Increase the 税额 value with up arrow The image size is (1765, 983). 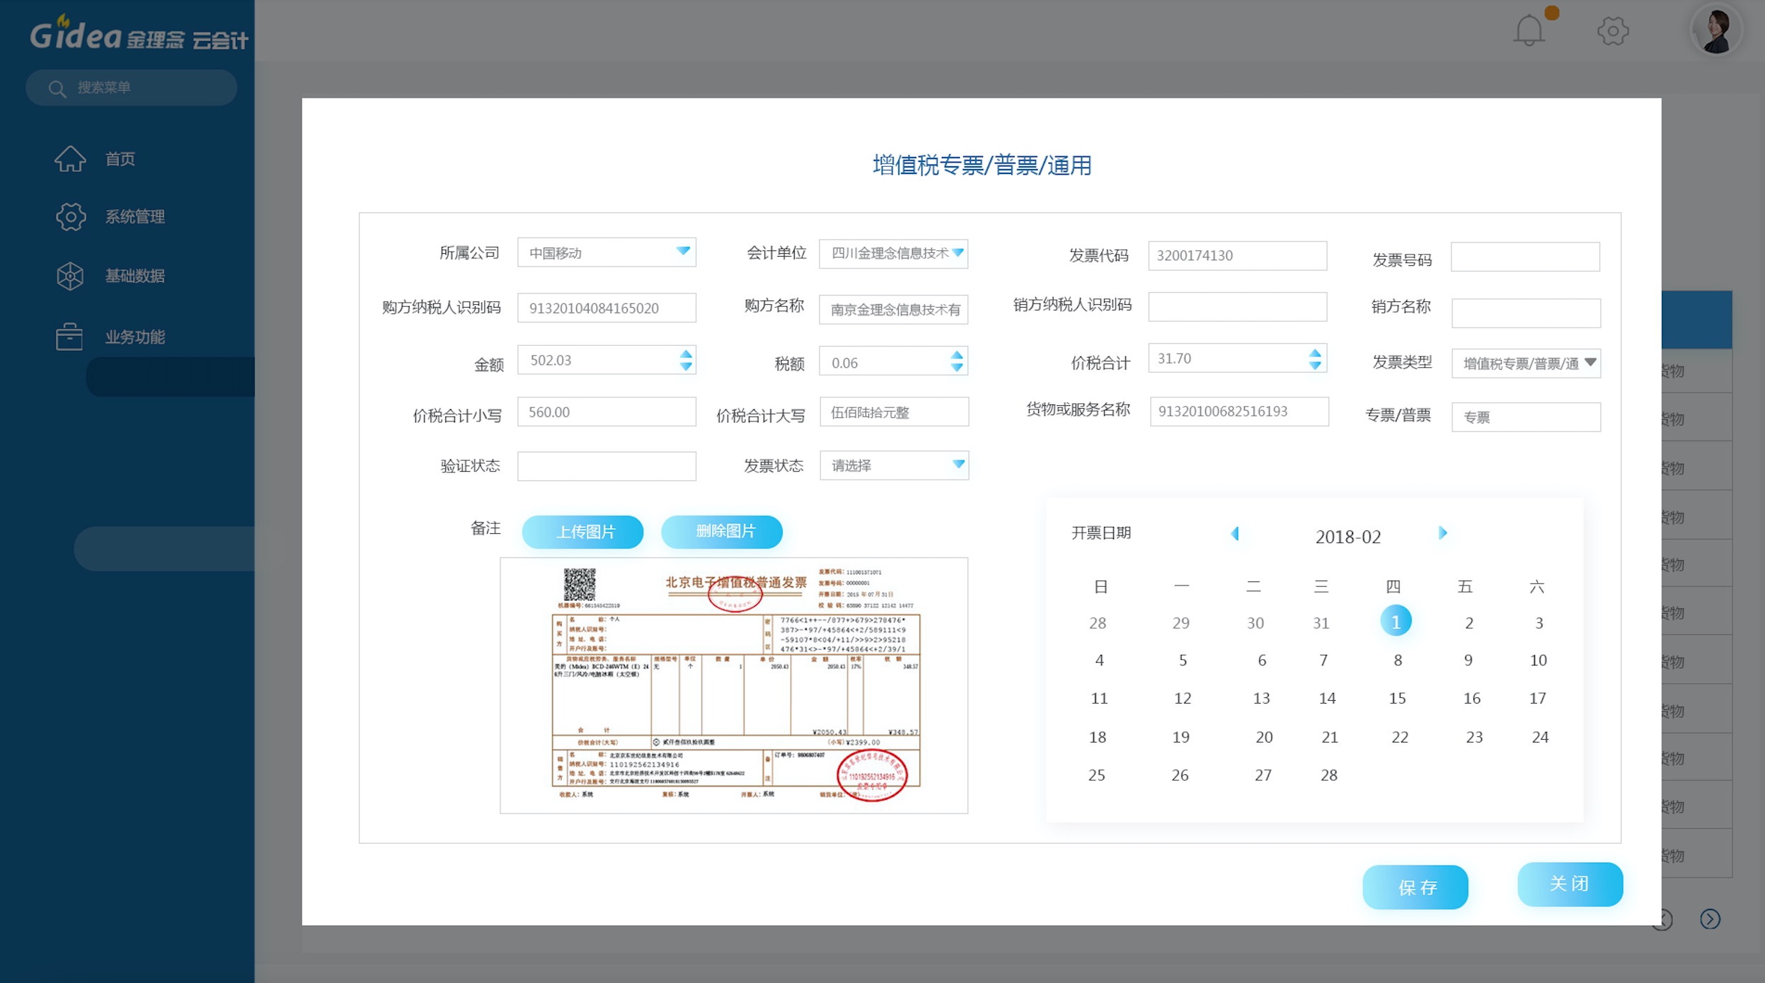957,355
